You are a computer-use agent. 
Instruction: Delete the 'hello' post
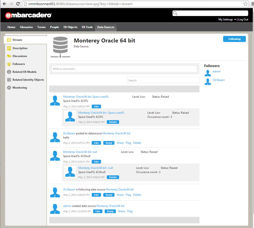pyautogui.click(x=137, y=143)
